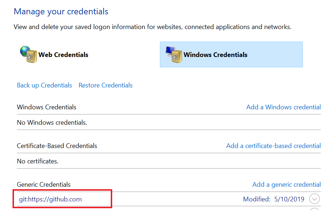Screen dimensions: 333x210
Task: Add a certificate-based credential
Action: tap(273, 146)
